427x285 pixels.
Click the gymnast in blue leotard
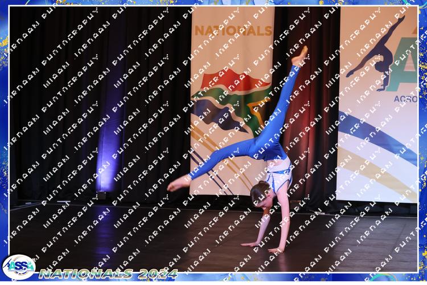237,149
